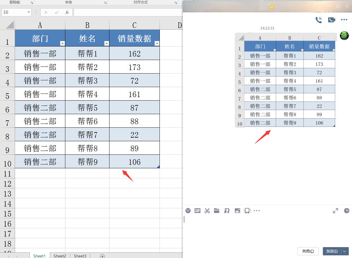
Task: Switch to the Sheet2 tab
Action: coord(60,256)
